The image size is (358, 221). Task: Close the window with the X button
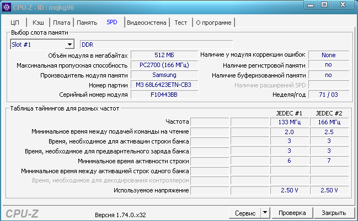(343, 6)
